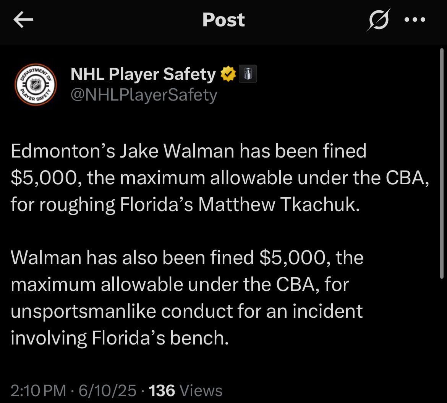Tap the Post header title

coord(223,20)
